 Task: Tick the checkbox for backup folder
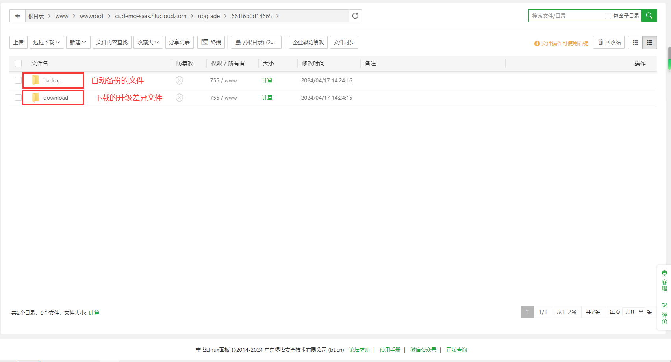(x=18, y=80)
